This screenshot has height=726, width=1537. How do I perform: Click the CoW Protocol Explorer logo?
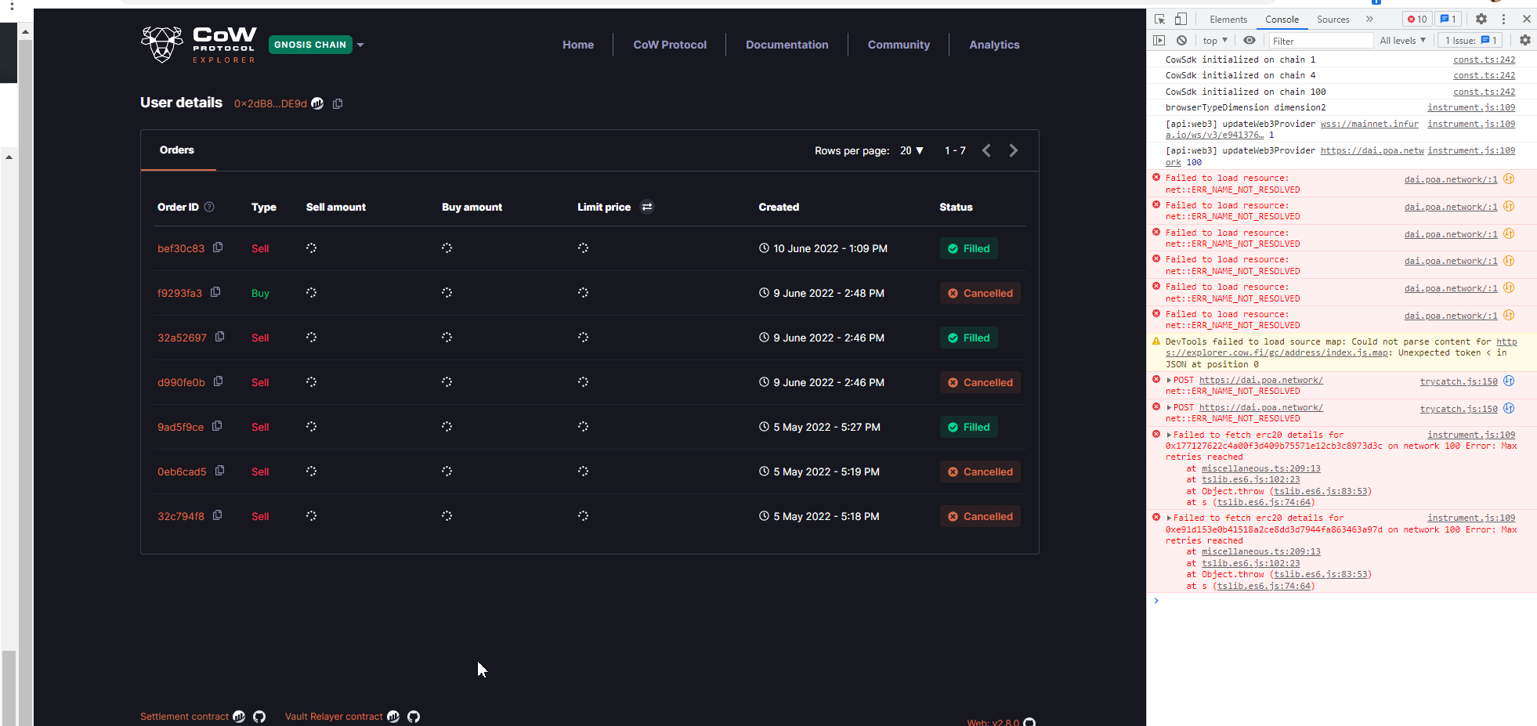[x=199, y=45]
